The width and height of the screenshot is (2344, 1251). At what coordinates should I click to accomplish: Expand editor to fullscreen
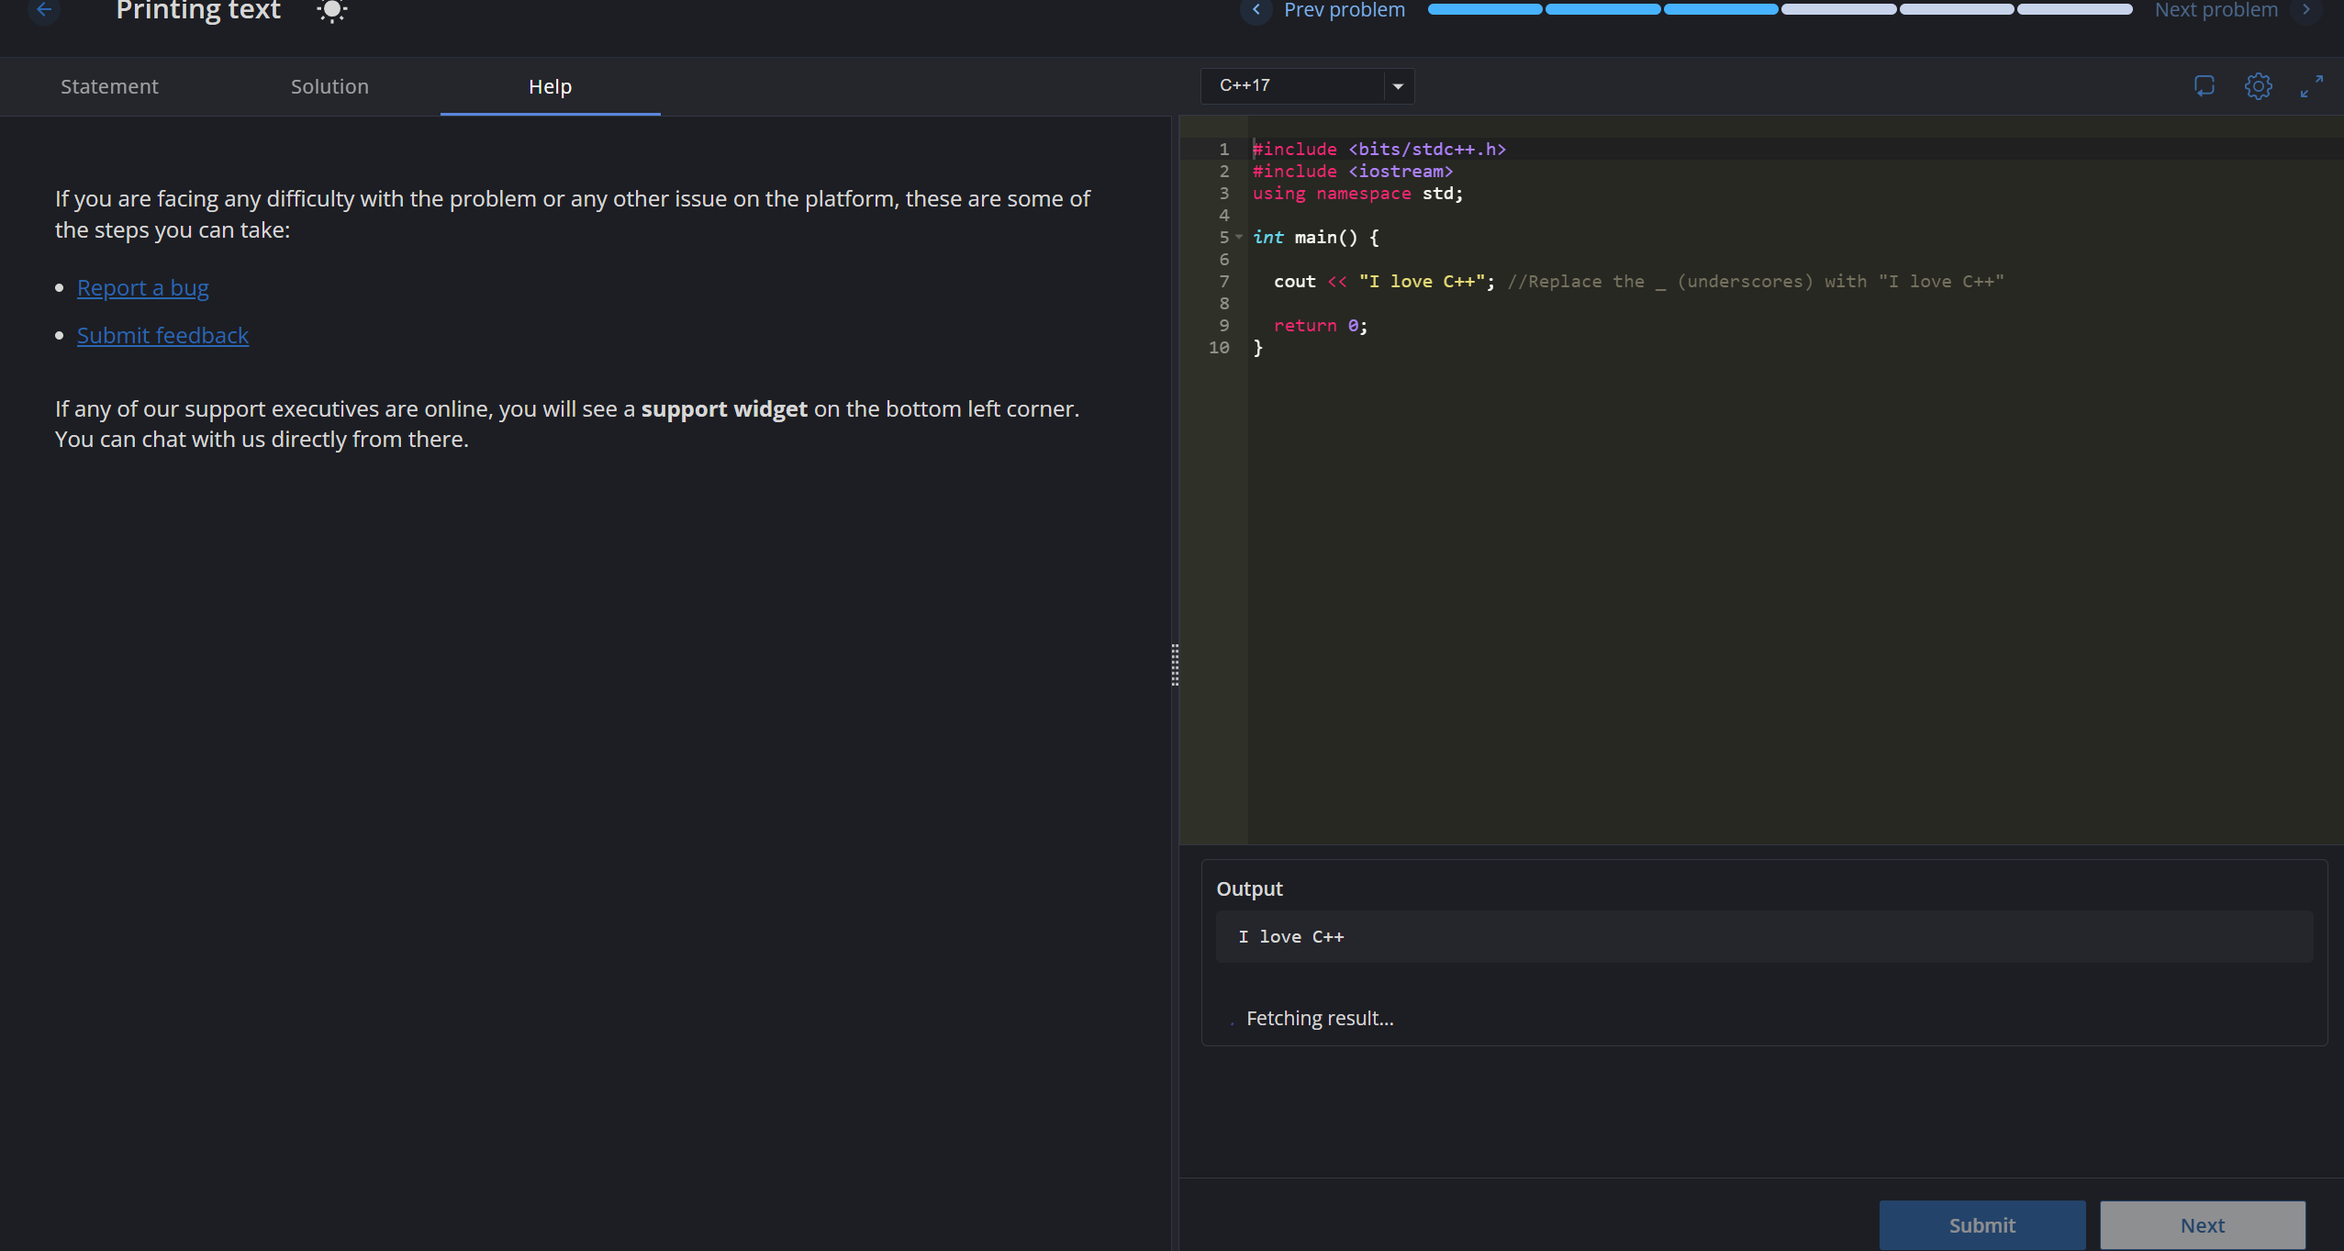[2311, 86]
